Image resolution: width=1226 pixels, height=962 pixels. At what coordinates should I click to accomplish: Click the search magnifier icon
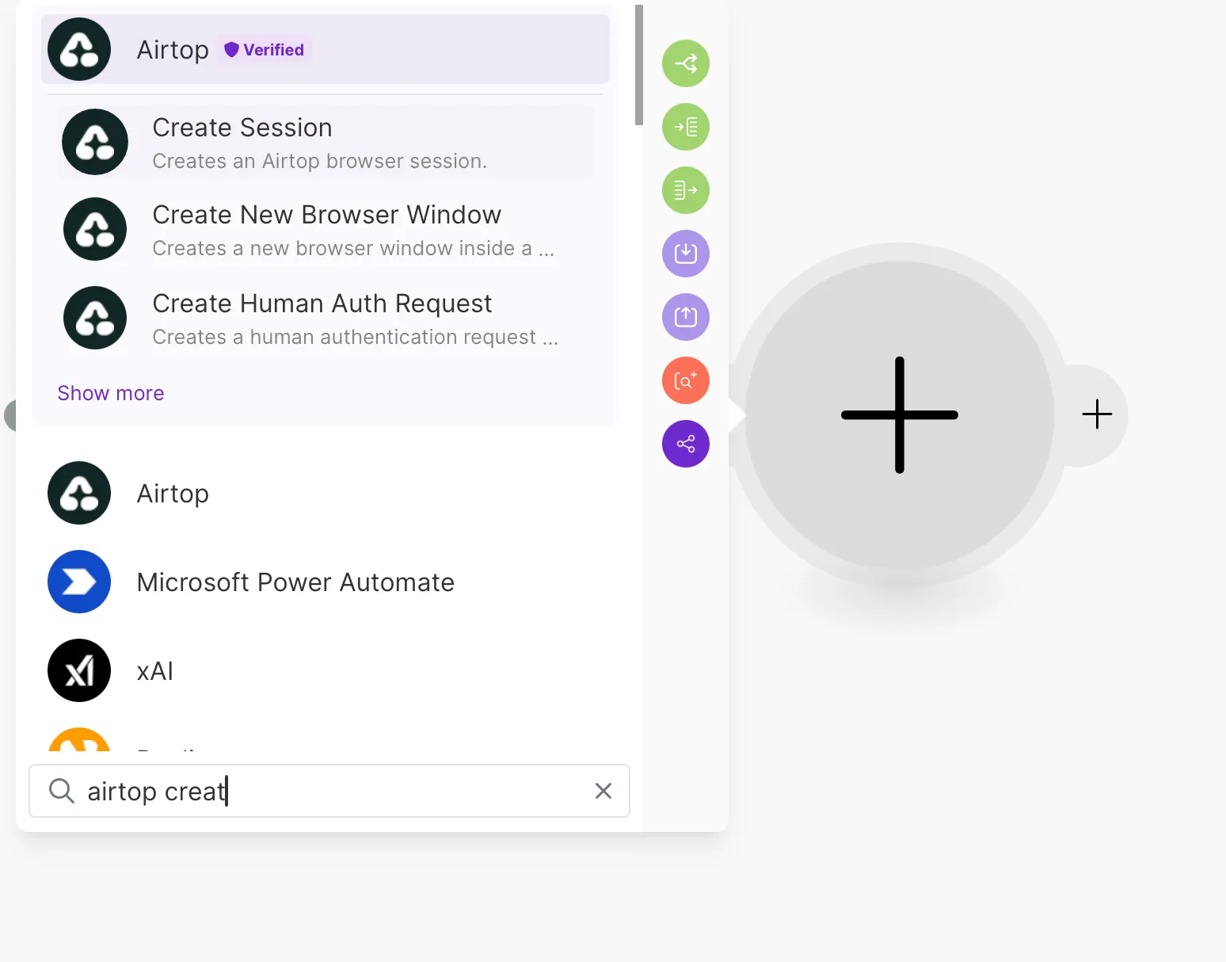[62, 791]
